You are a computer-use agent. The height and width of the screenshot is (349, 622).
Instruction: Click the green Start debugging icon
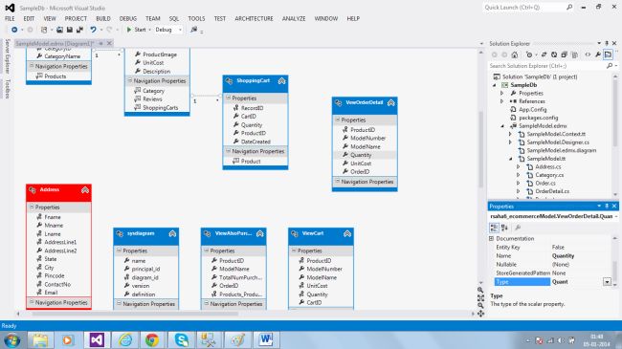tap(129, 30)
